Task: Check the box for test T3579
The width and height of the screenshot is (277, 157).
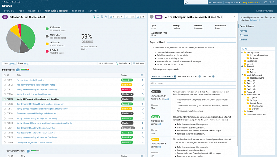Action: tap(4, 118)
